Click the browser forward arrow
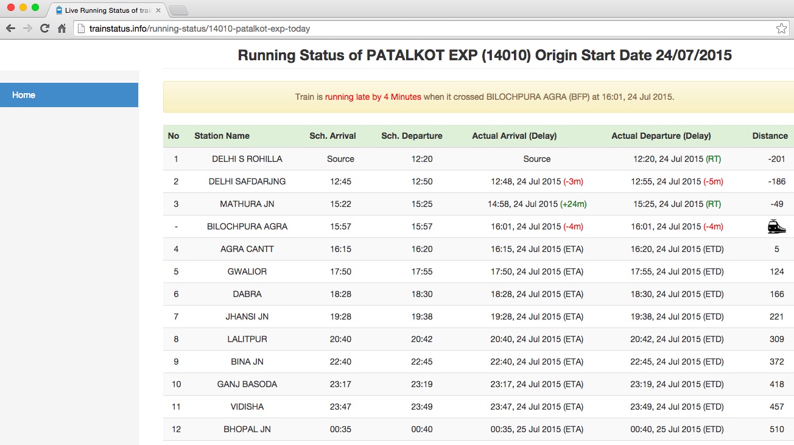 click(27, 29)
